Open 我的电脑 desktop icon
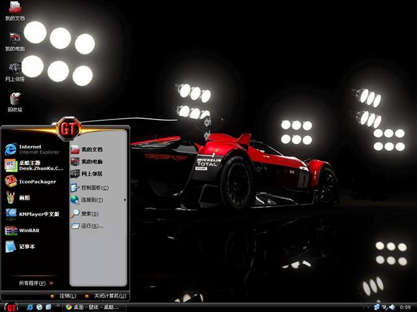Image resolution: width=417 pixels, height=312 pixels. pyautogui.click(x=15, y=42)
